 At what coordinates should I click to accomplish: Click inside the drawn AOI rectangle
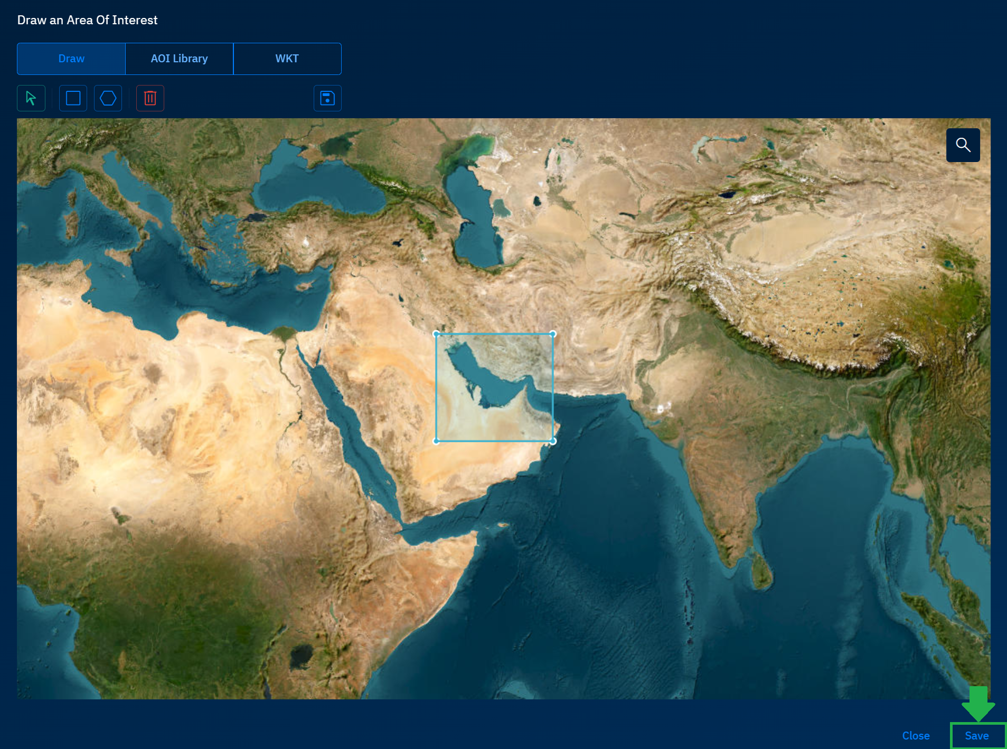pos(494,387)
